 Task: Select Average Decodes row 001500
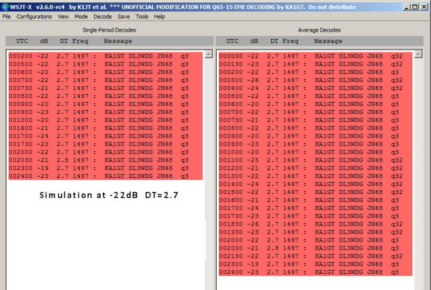316,192
